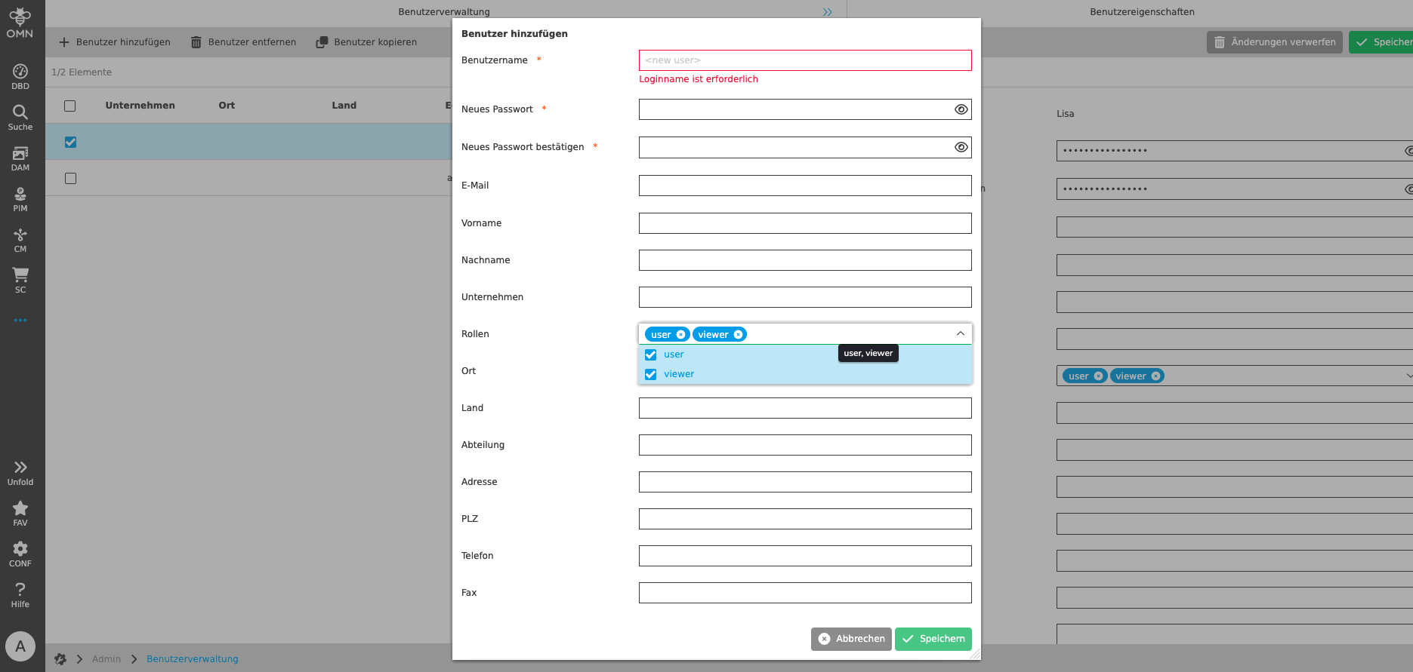The width and height of the screenshot is (1413, 672).
Task: Focus the Unternehmen input field
Action: pyautogui.click(x=805, y=297)
